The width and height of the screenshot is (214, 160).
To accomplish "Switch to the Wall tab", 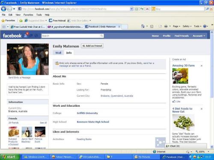I will click(x=58, y=53).
